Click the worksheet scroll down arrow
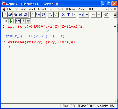Image resolution: width=118 pixels, height=109 pixels. point(115,101)
